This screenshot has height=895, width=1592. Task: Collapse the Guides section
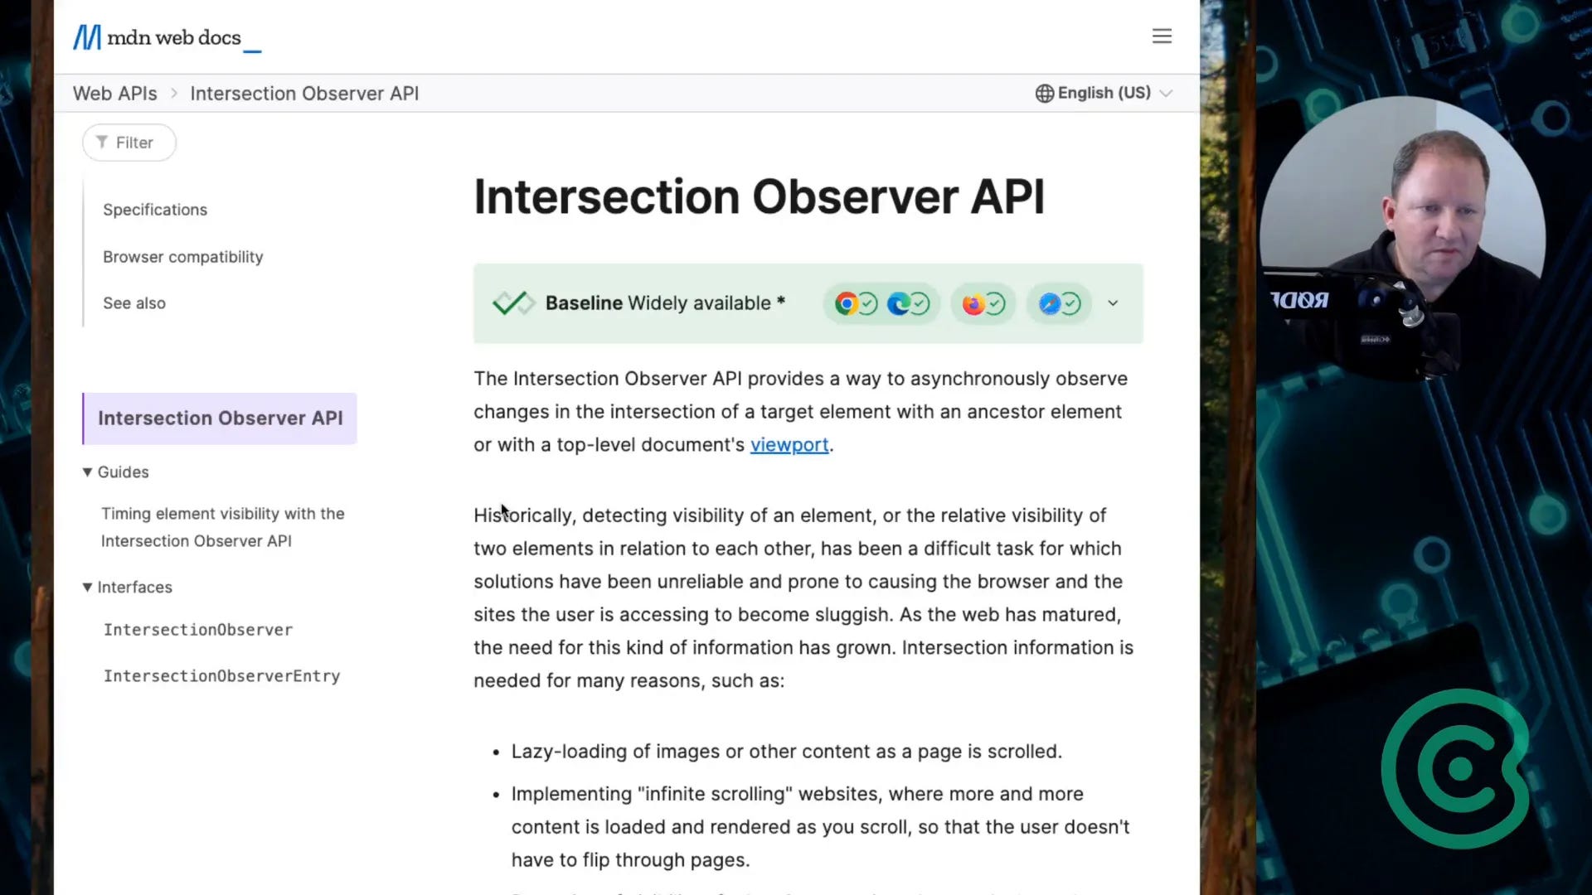point(88,472)
